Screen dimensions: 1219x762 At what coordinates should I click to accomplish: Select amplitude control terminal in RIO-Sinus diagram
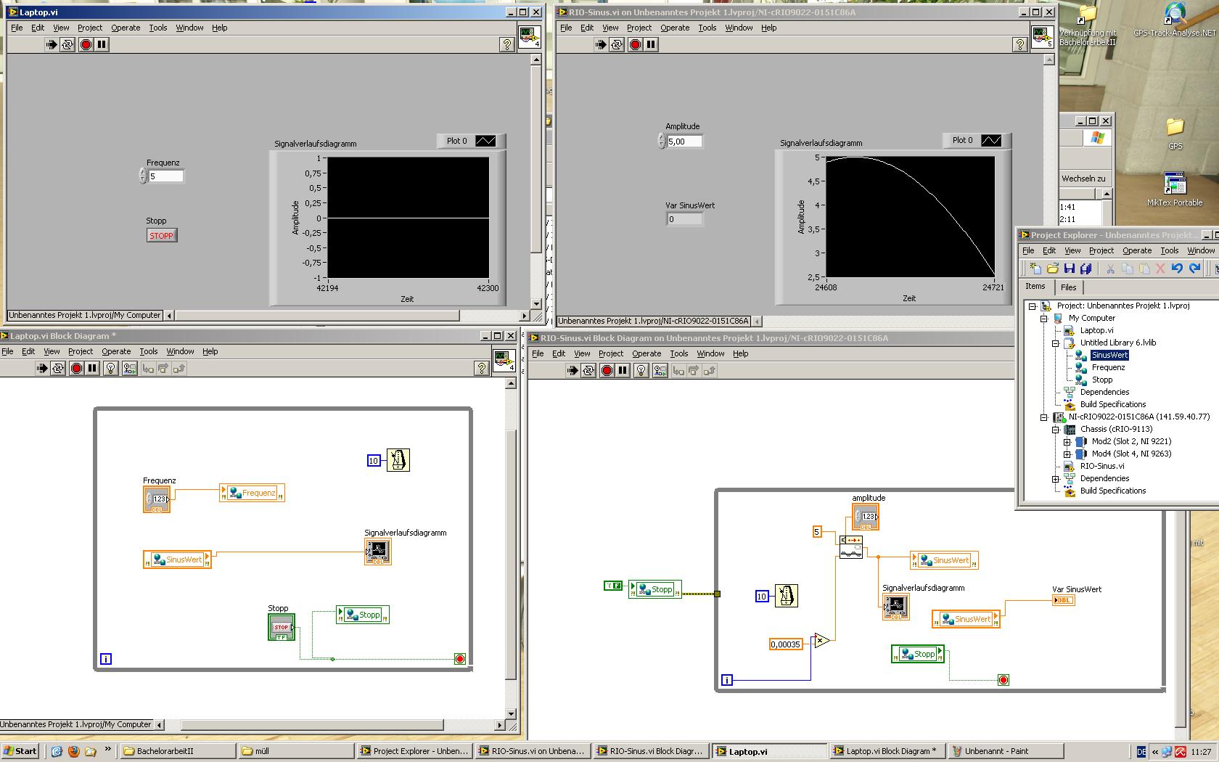(866, 517)
